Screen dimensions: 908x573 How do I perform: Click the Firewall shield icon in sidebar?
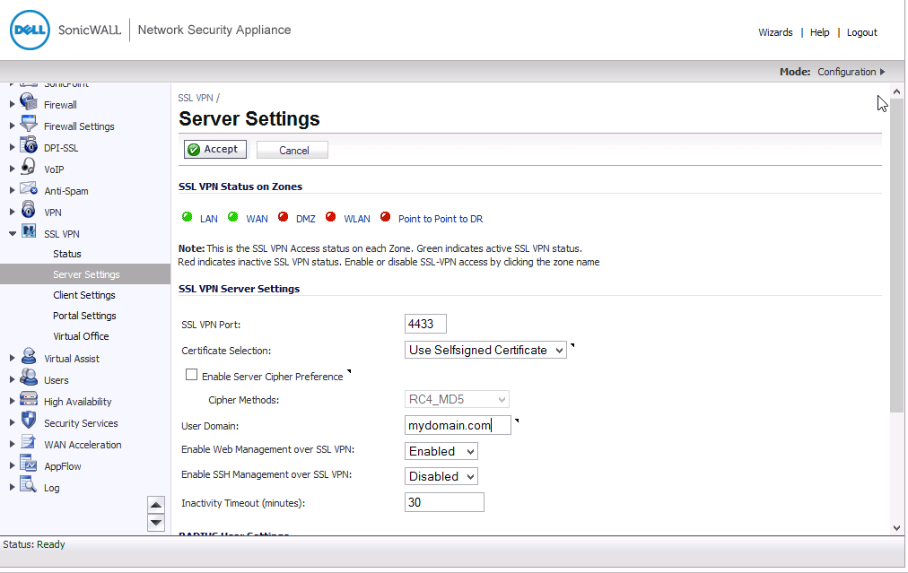[x=29, y=102]
